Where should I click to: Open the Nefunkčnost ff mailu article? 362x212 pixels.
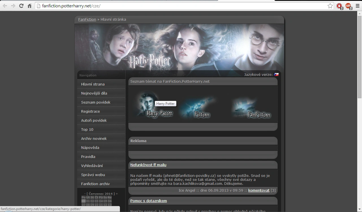148,165
